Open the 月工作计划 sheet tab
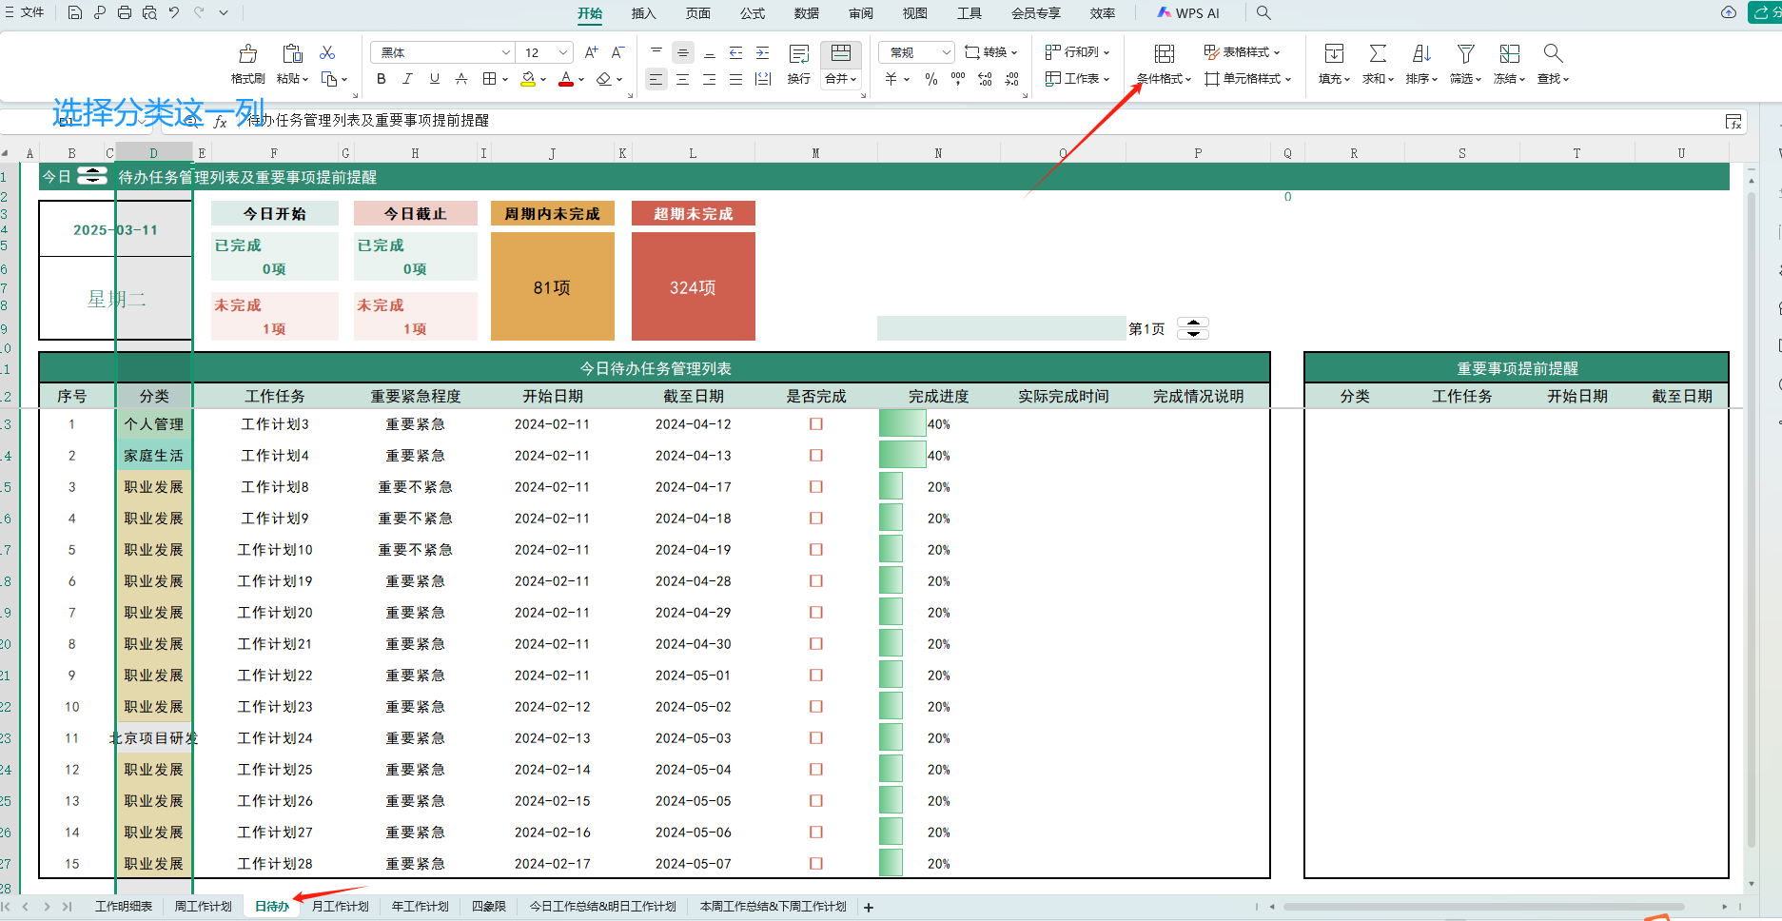The width and height of the screenshot is (1782, 921). click(x=341, y=907)
